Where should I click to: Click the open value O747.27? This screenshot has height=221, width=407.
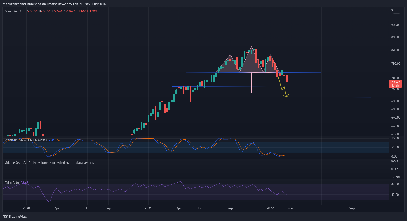pos(31,11)
